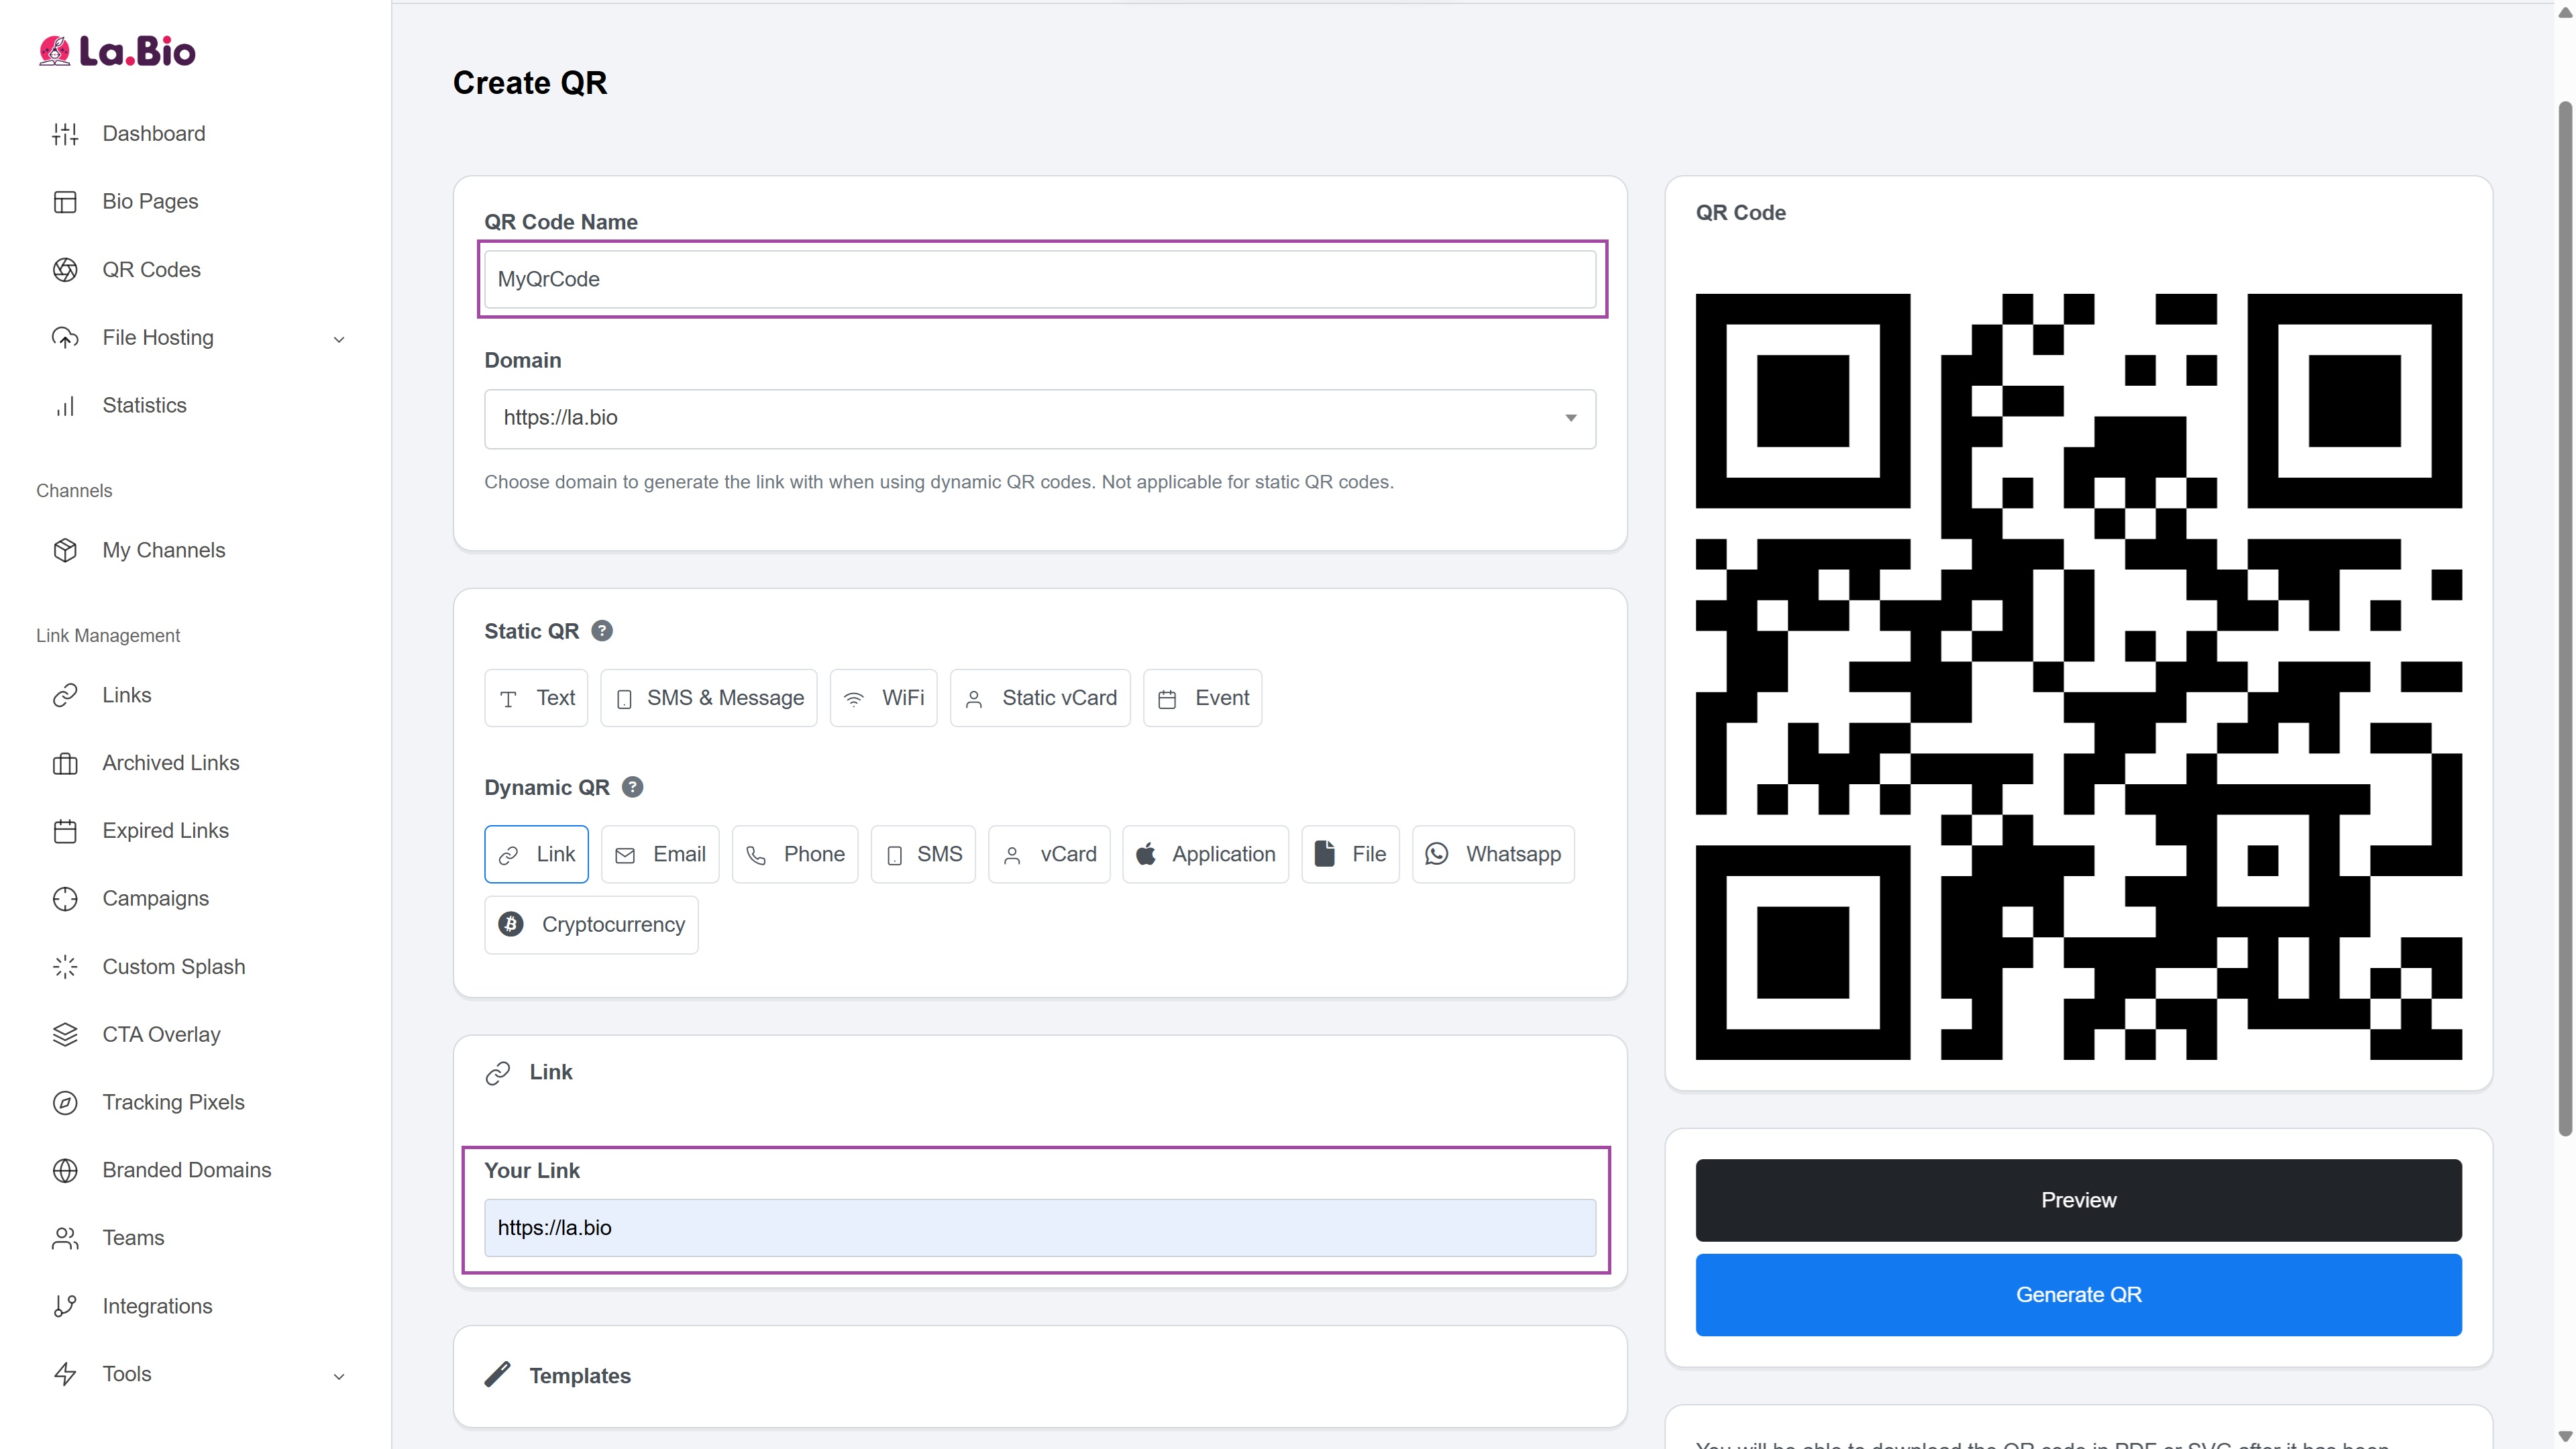This screenshot has height=1449, width=2576.
Task: Open the Domain dropdown
Action: pyautogui.click(x=1039, y=418)
